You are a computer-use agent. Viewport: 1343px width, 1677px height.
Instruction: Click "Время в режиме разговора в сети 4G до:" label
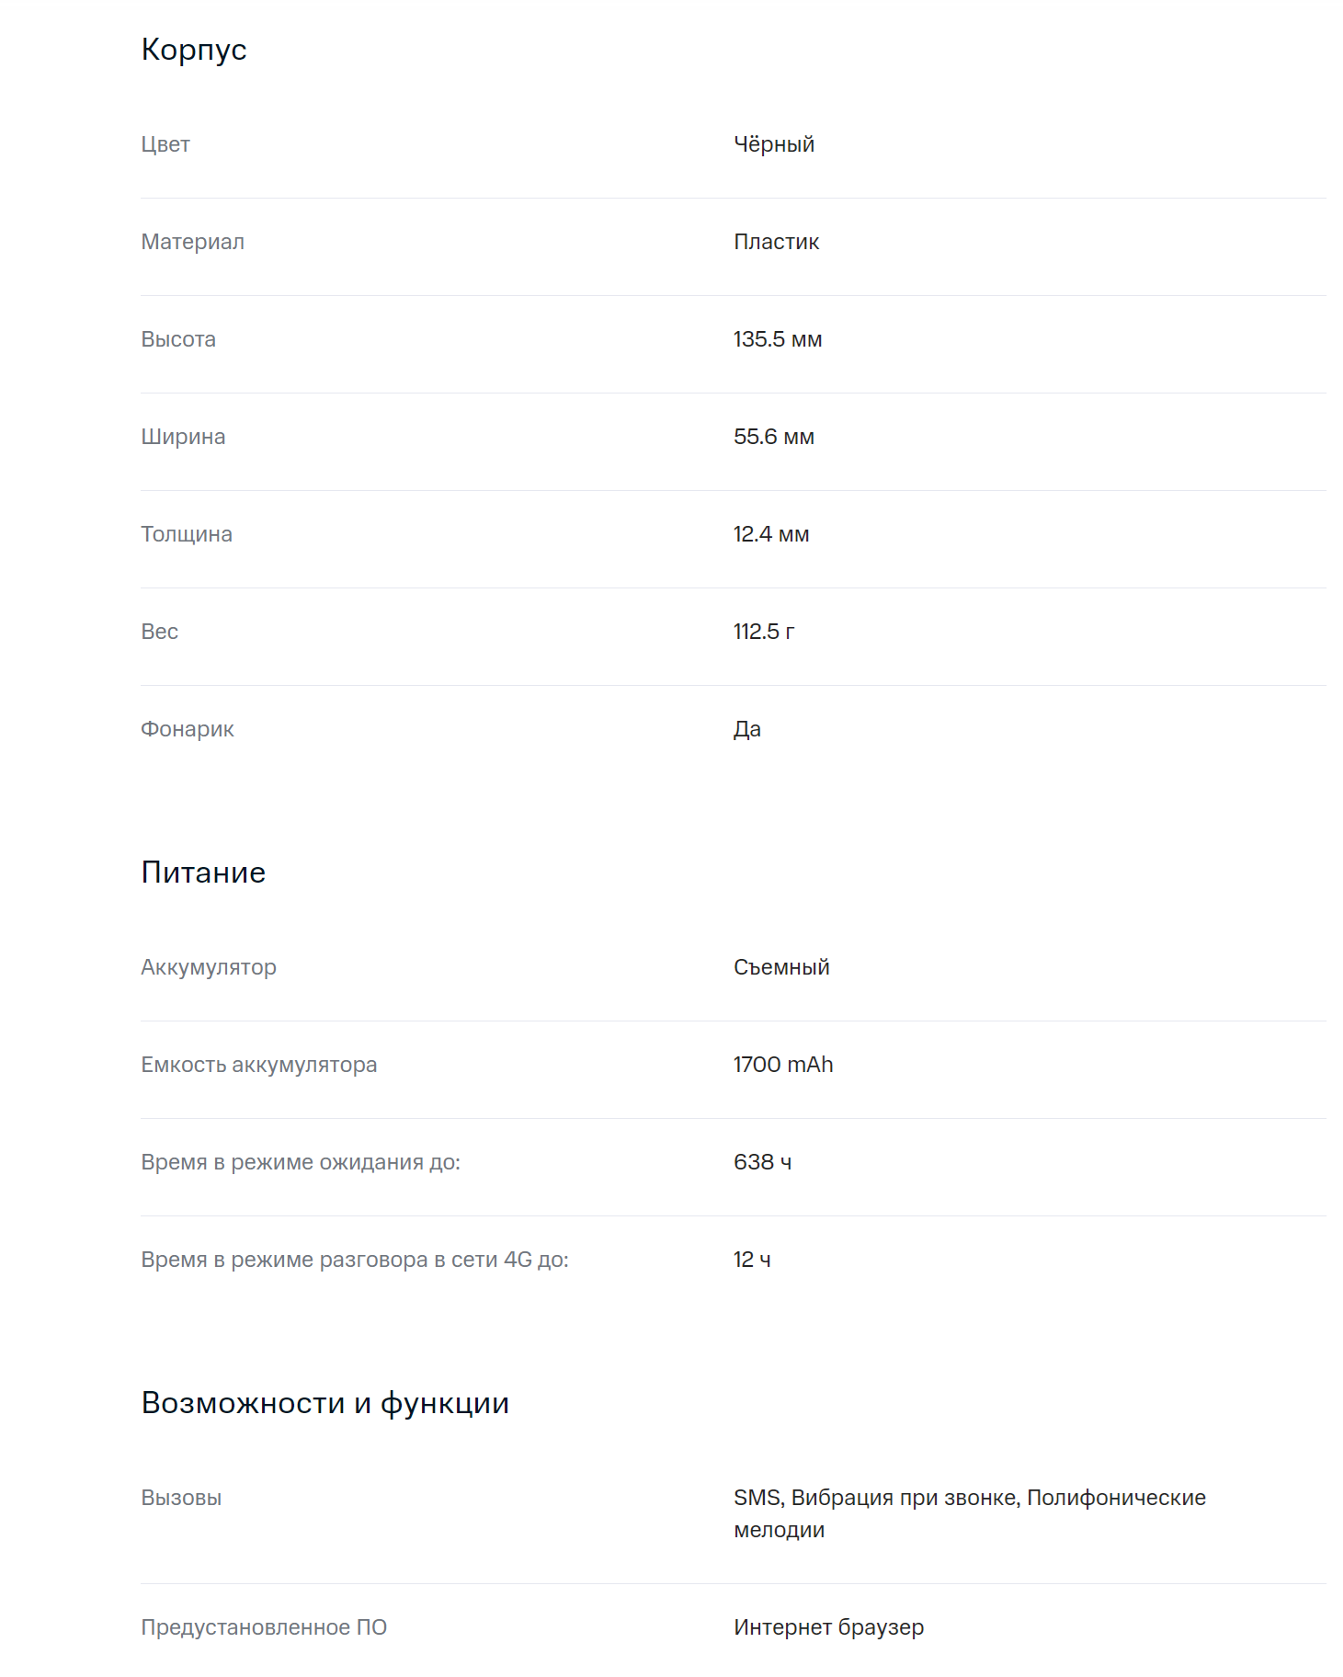click(x=355, y=1260)
